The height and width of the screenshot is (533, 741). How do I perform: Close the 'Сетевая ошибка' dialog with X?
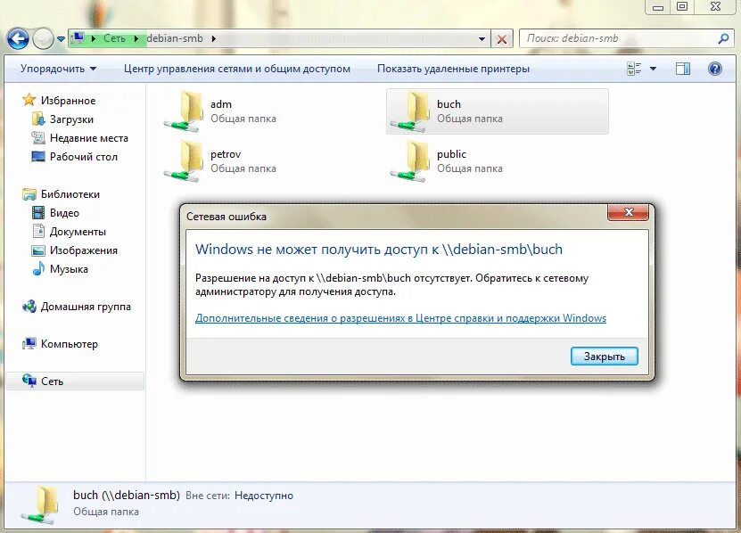click(x=628, y=212)
